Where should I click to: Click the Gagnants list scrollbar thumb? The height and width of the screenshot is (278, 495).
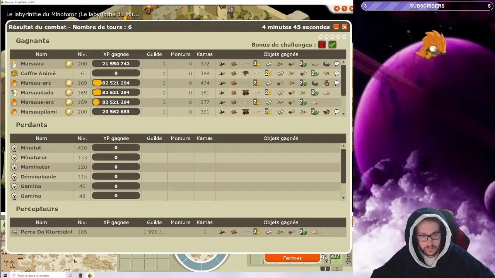tap(343, 80)
